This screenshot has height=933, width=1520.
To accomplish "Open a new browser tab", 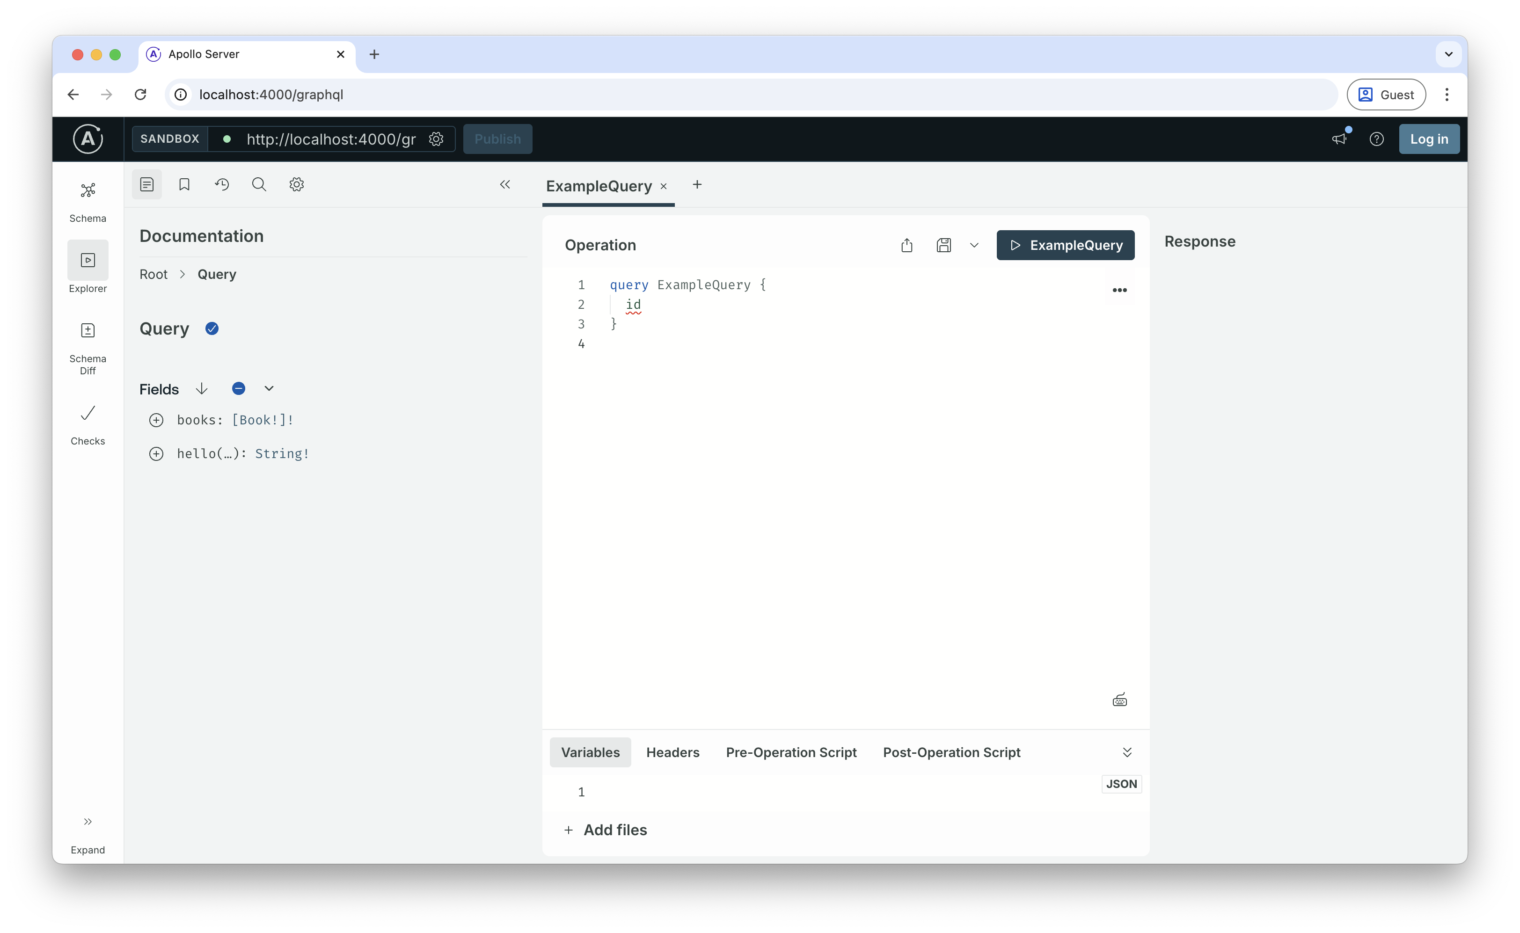I will coord(374,54).
